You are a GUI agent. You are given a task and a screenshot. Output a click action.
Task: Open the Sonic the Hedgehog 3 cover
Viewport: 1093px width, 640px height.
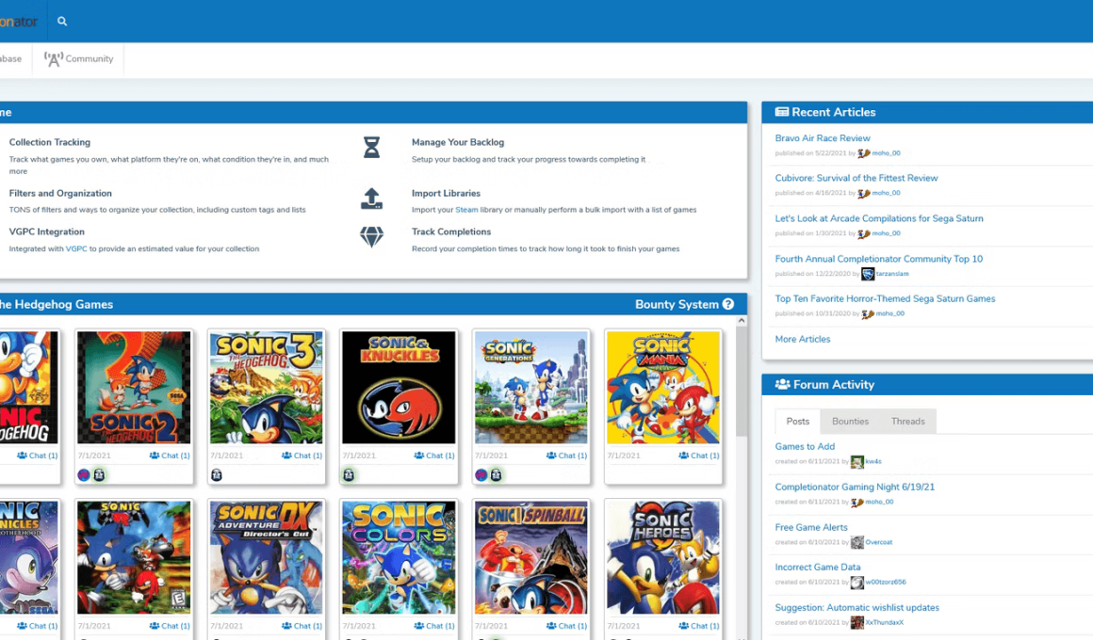[267, 387]
